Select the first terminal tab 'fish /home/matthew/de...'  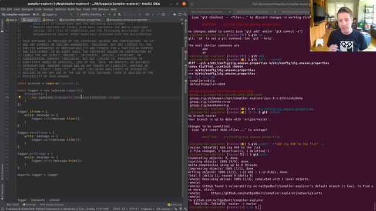(207, 12)
